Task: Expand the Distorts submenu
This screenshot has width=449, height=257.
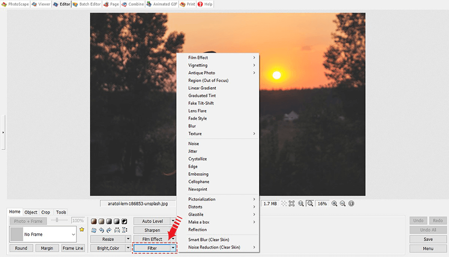Action: point(218,207)
